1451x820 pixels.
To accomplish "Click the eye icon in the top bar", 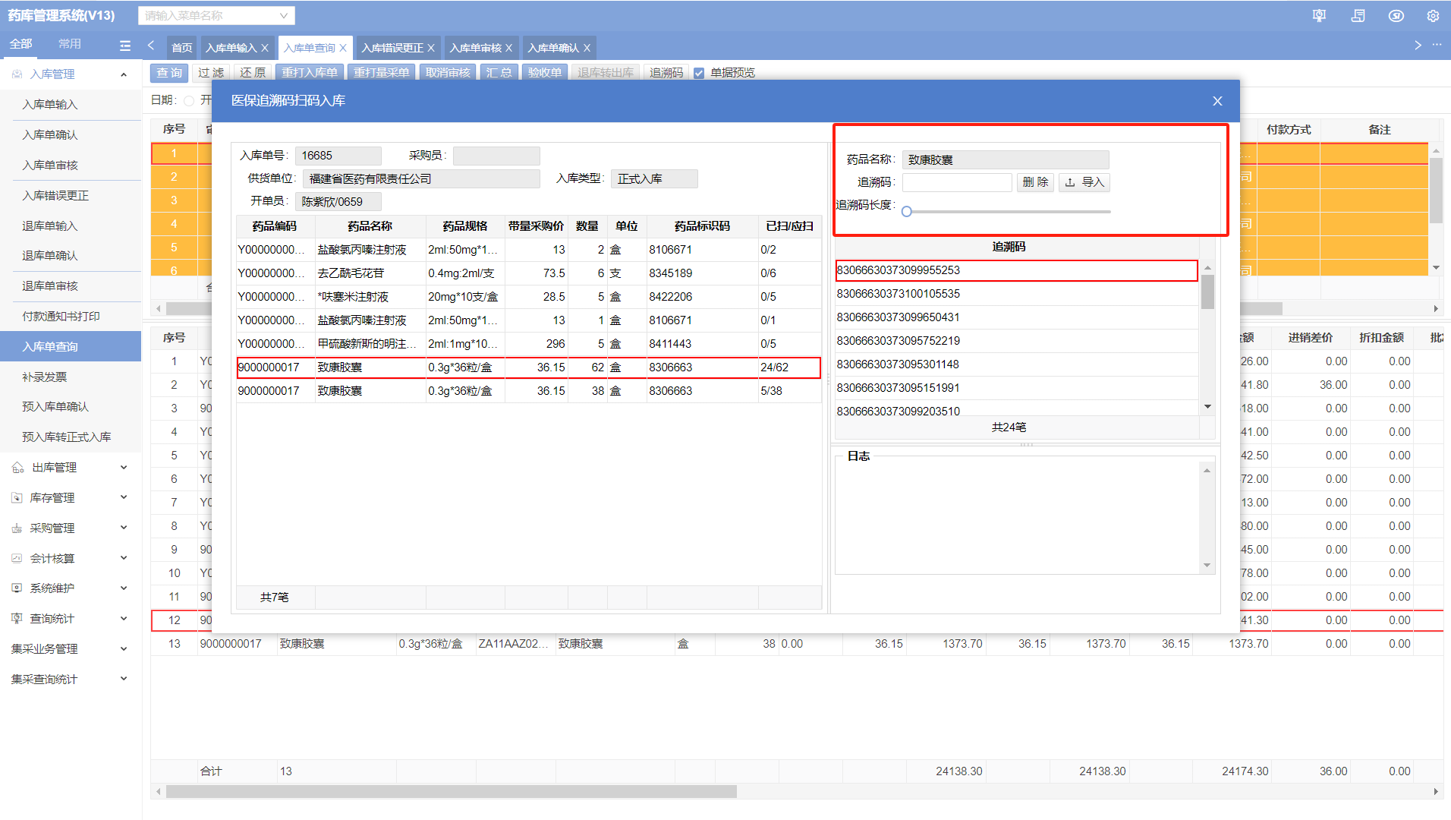I will [x=1396, y=16].
